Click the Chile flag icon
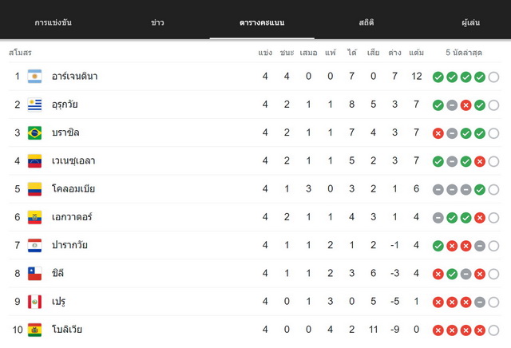This screenshot has height=348, width=511. (34, 274)
